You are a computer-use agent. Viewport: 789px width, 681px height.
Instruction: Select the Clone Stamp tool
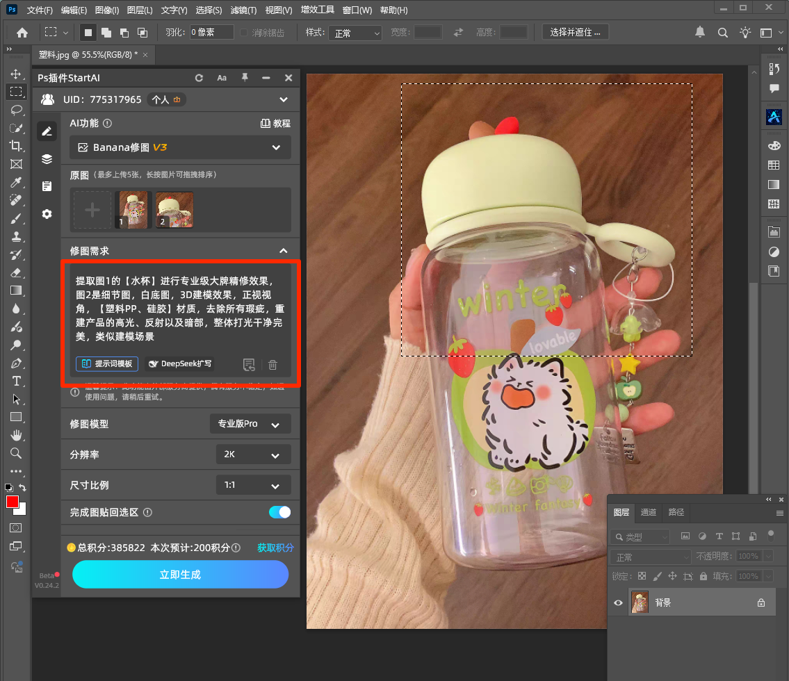coord(16,236)
